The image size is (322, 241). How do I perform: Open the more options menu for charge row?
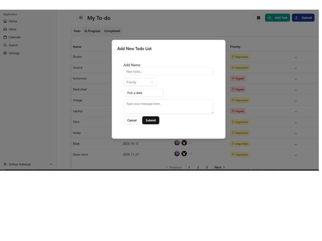pyautogui.click(x=296, y=101)
